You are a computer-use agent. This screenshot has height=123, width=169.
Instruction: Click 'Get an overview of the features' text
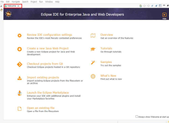pyautogui.click(x=117, y=38)
